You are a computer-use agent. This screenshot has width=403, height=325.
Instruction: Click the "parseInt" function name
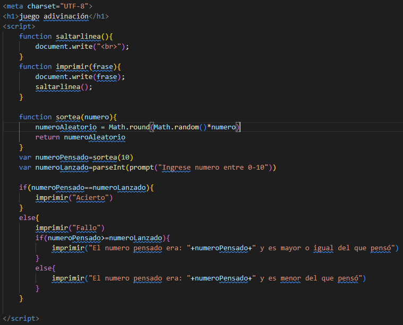click(x=109, y=168)
